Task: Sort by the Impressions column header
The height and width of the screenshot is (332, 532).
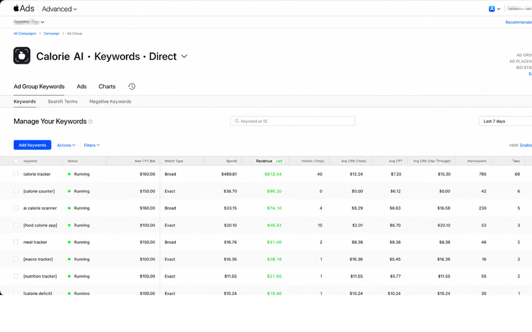Action: click(476, 161)
